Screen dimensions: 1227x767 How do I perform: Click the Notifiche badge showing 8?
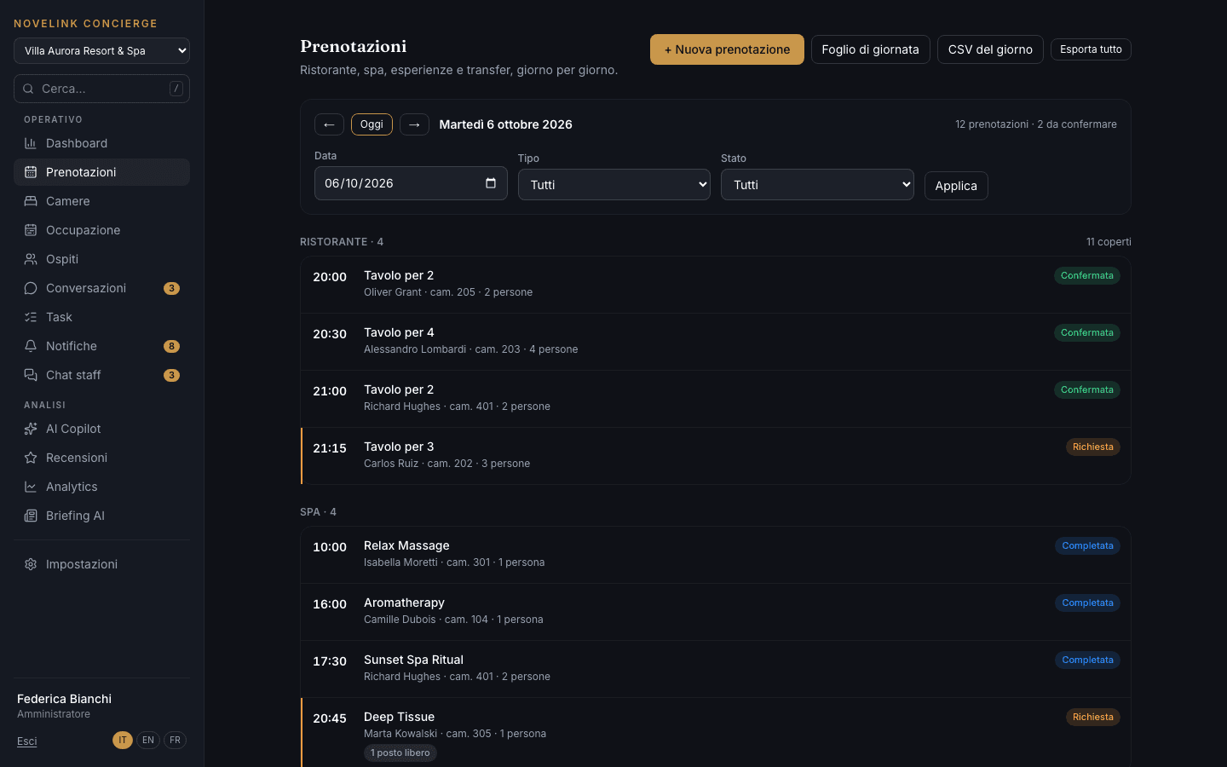point(171,346)
